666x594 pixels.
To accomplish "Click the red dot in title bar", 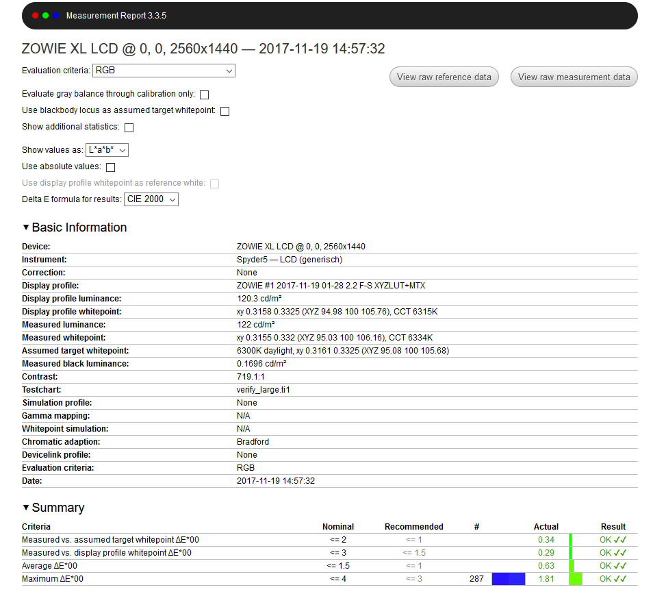I will click(x=36, y=16).
